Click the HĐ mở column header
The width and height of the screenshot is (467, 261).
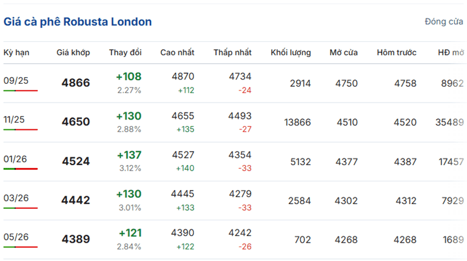point(451,52)
